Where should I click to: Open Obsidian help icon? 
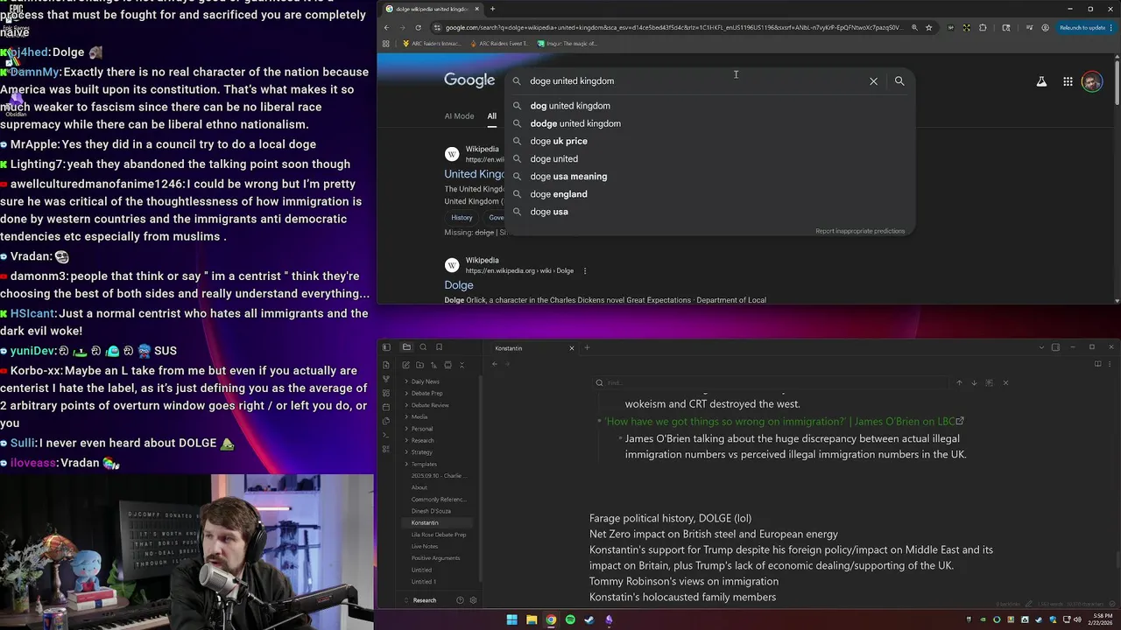[460, 600]
